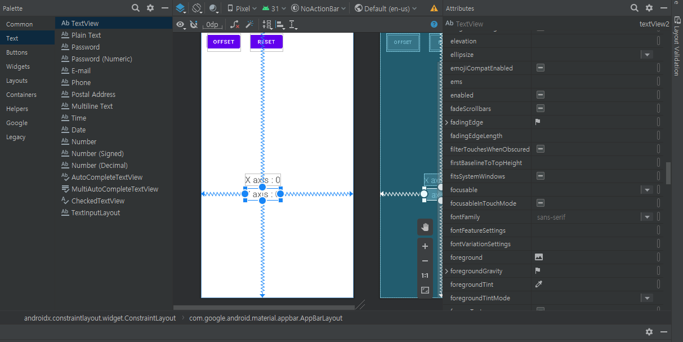Click ConstraintLayout in the breadcrumb bar

pos(100,318)
